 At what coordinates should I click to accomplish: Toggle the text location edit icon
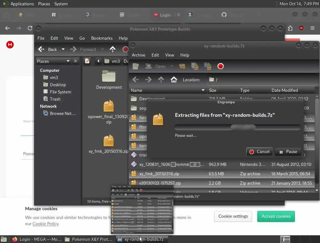tap(87, 61)
